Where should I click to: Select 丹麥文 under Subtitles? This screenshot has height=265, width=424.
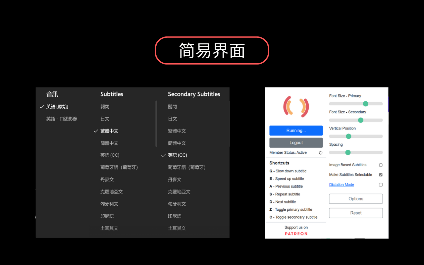[x=107, y=180]
